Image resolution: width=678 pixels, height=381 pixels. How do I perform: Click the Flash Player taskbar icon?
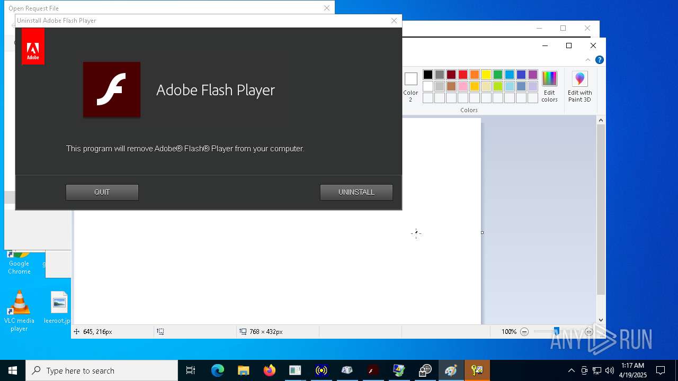(x=373, y=370)
